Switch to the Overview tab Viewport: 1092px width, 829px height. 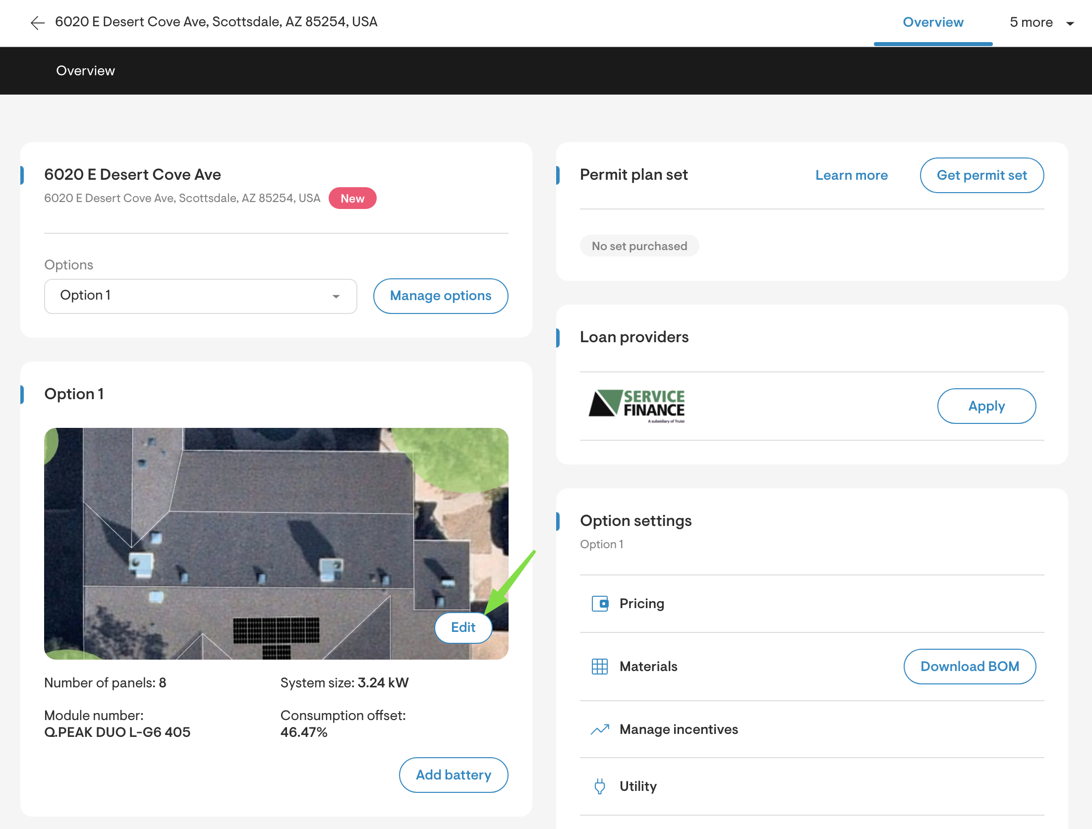932,22
